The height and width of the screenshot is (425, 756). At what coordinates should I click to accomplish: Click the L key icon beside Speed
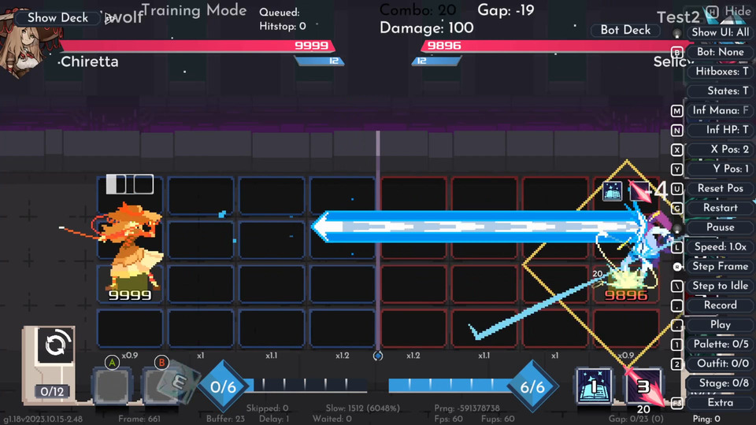(677, 247)
